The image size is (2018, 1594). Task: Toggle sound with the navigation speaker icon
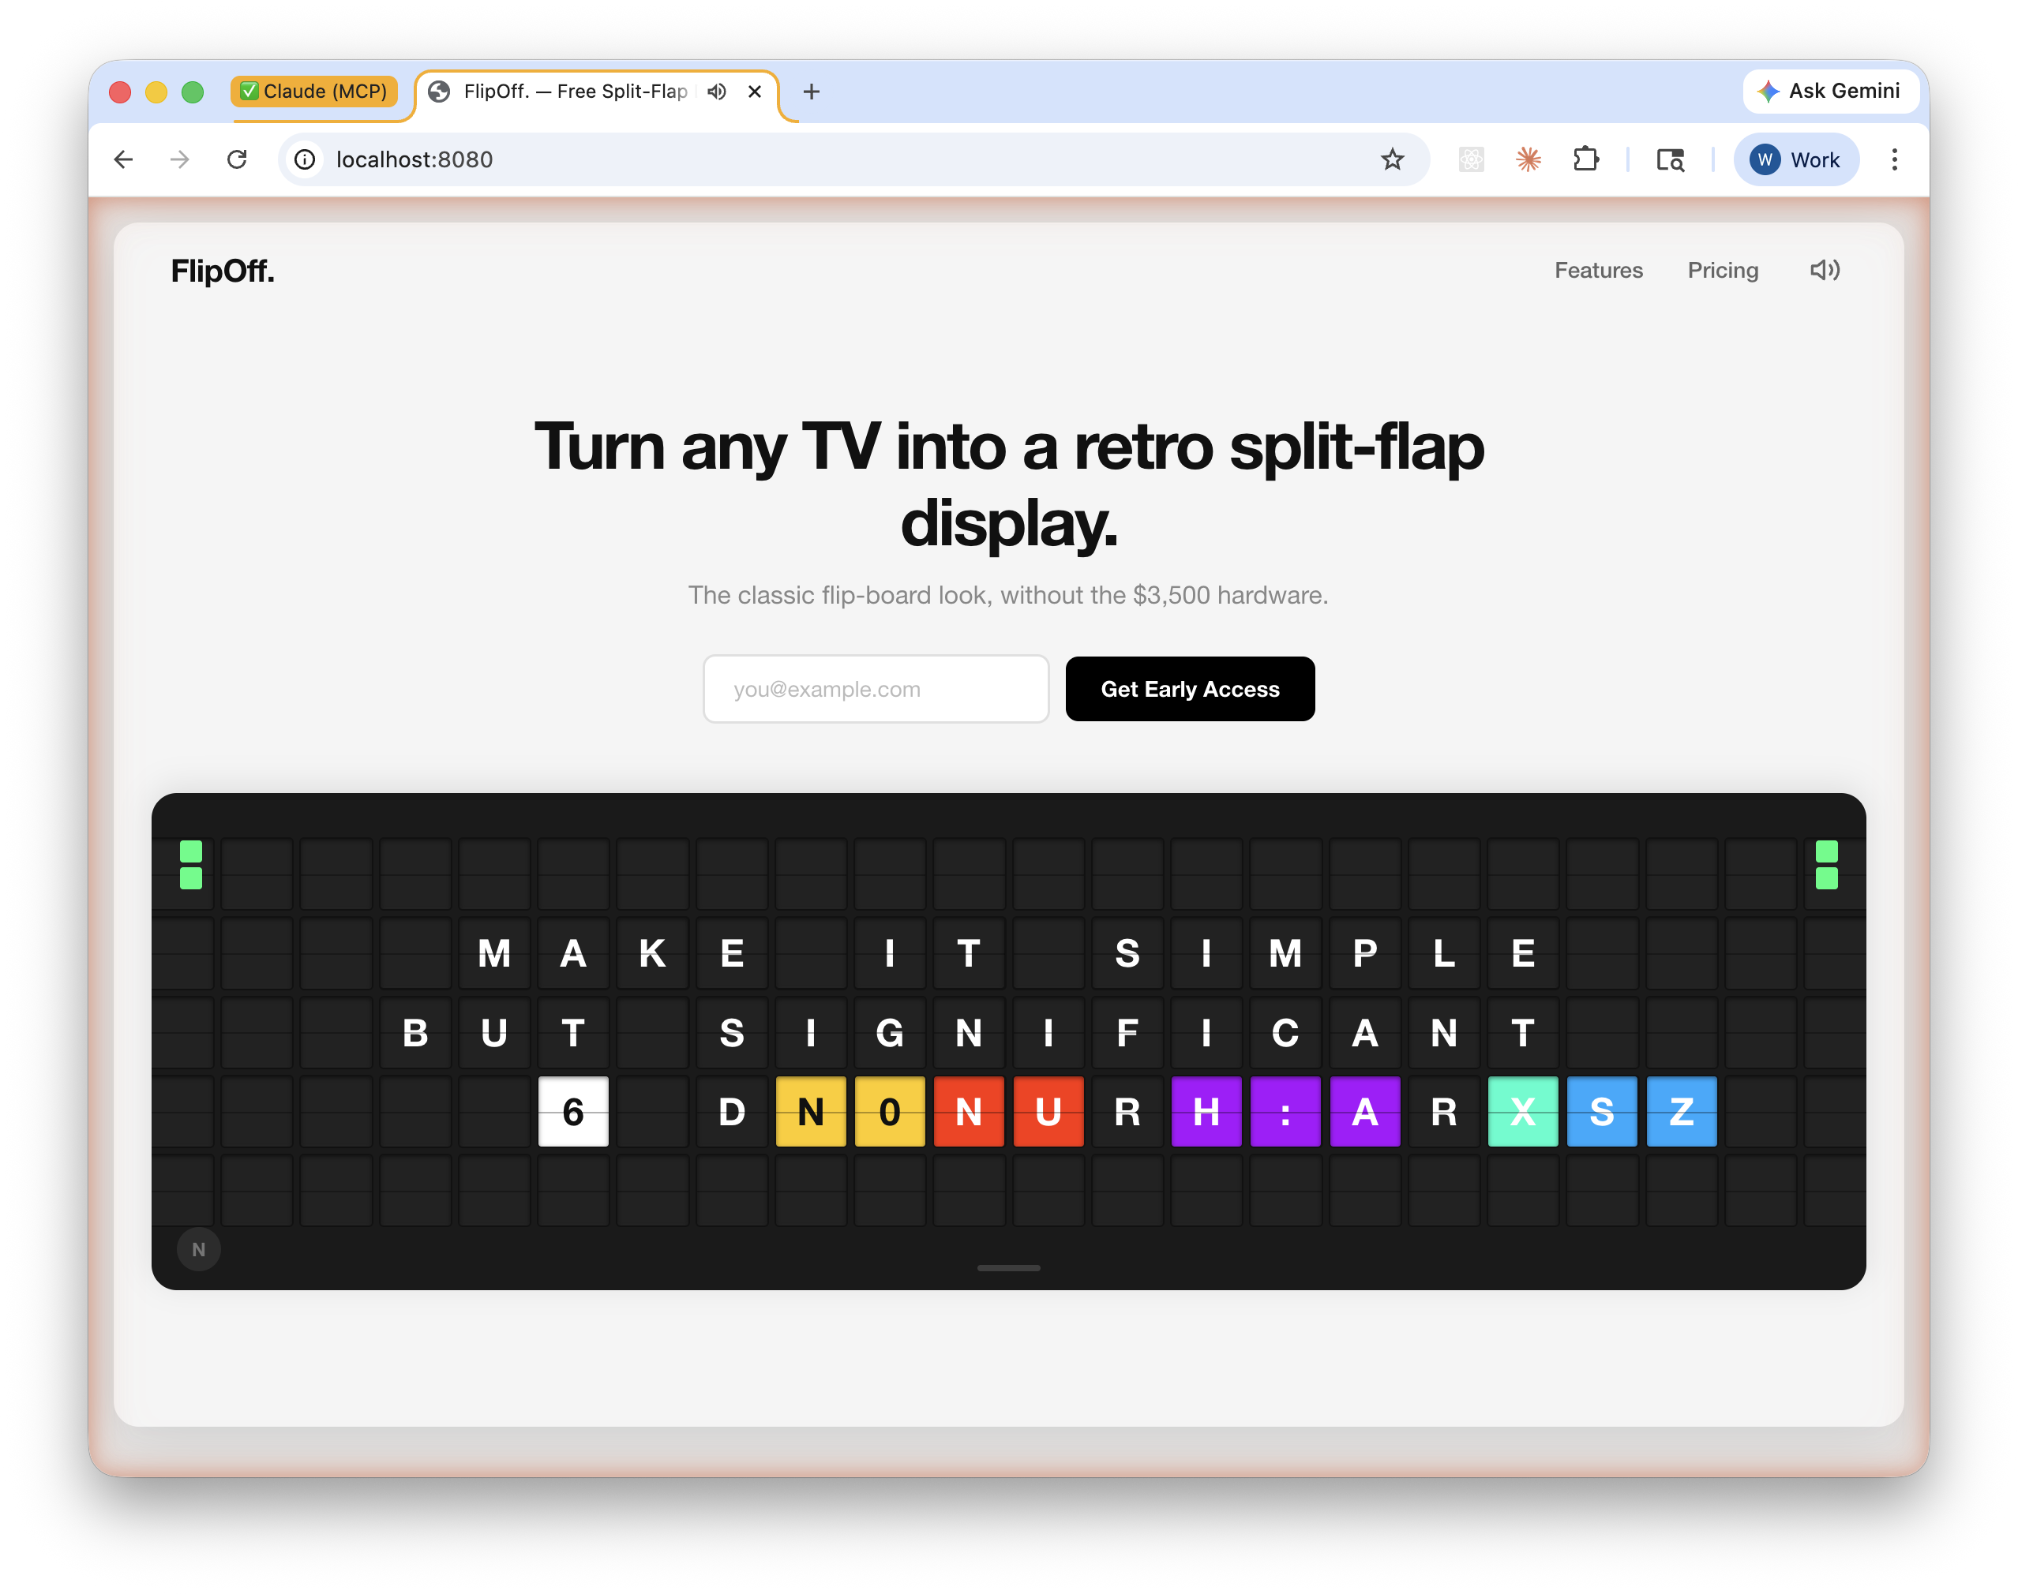[1825, 271]
